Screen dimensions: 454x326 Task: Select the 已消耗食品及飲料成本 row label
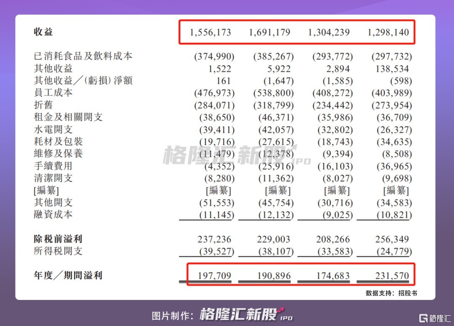point(83,56)
